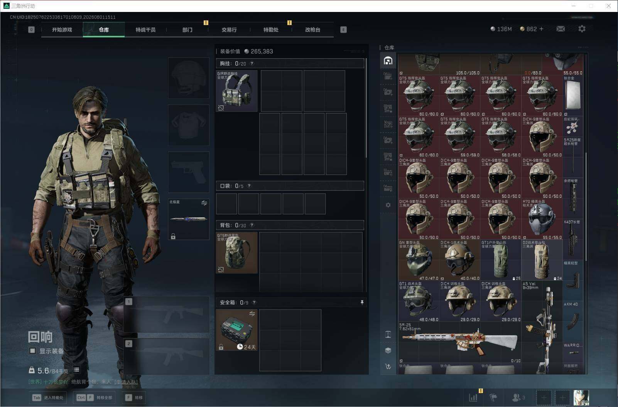Click the 申请入队 link in world chat

point(126,382)
